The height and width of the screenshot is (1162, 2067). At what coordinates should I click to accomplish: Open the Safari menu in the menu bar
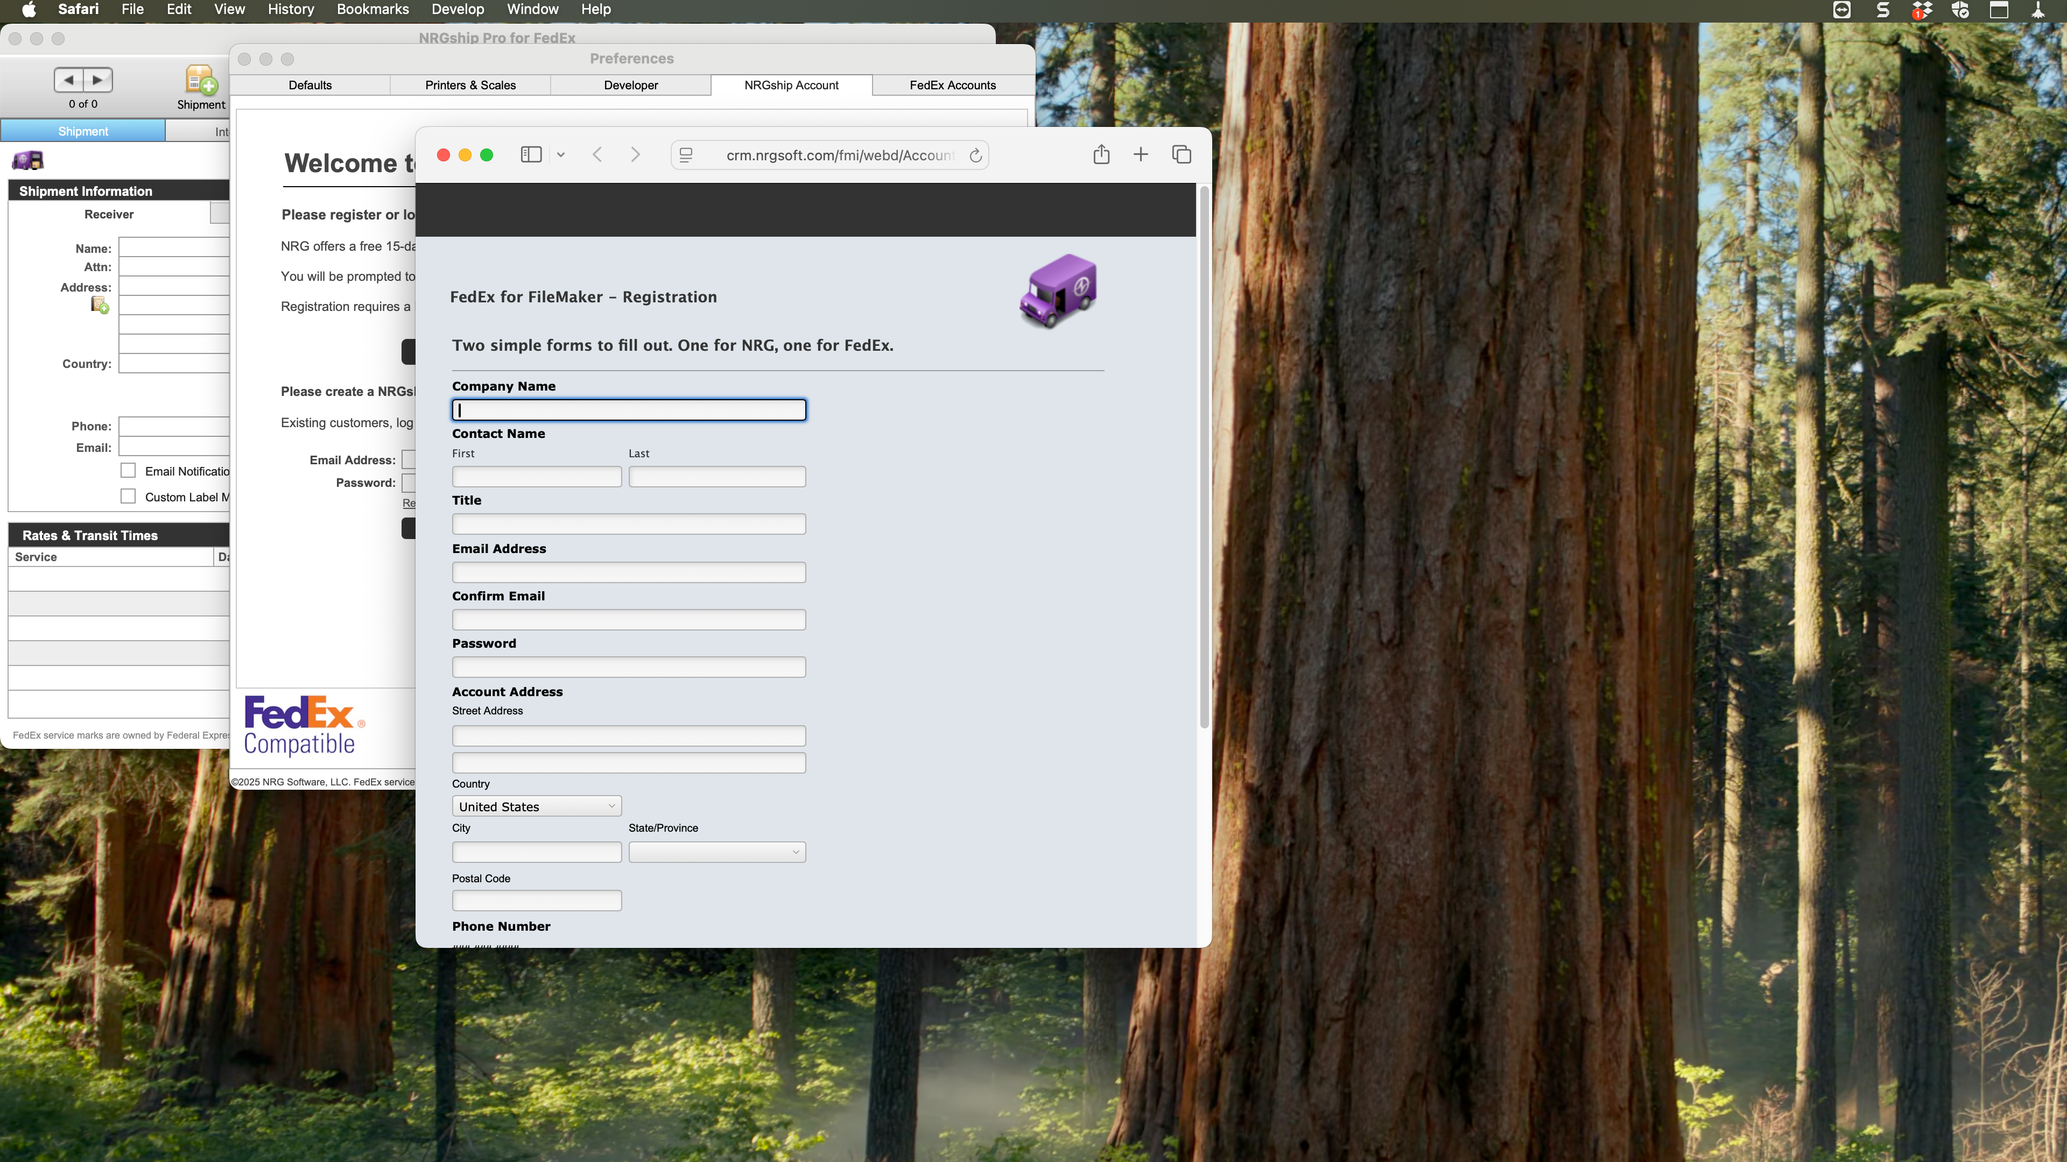coord(78,10)
